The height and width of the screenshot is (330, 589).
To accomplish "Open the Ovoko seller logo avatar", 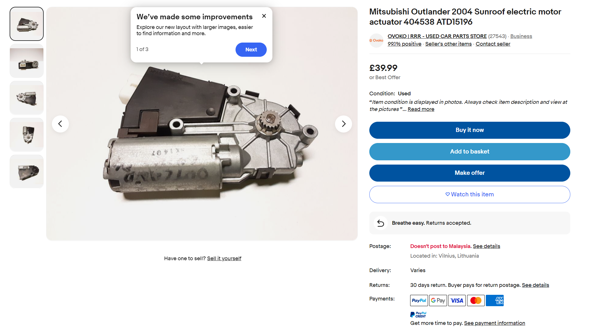I will (x=376, y=40).
